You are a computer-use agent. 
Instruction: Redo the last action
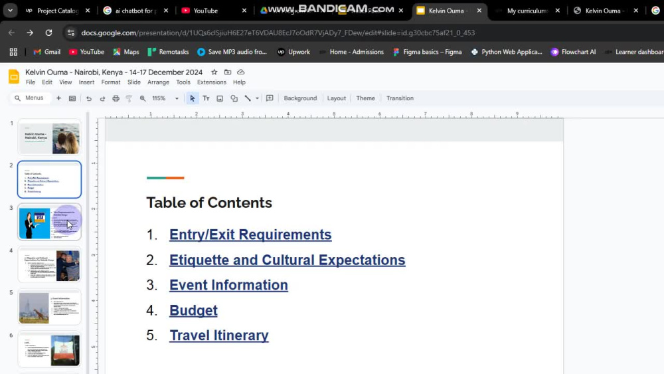[x=102, y=98]
